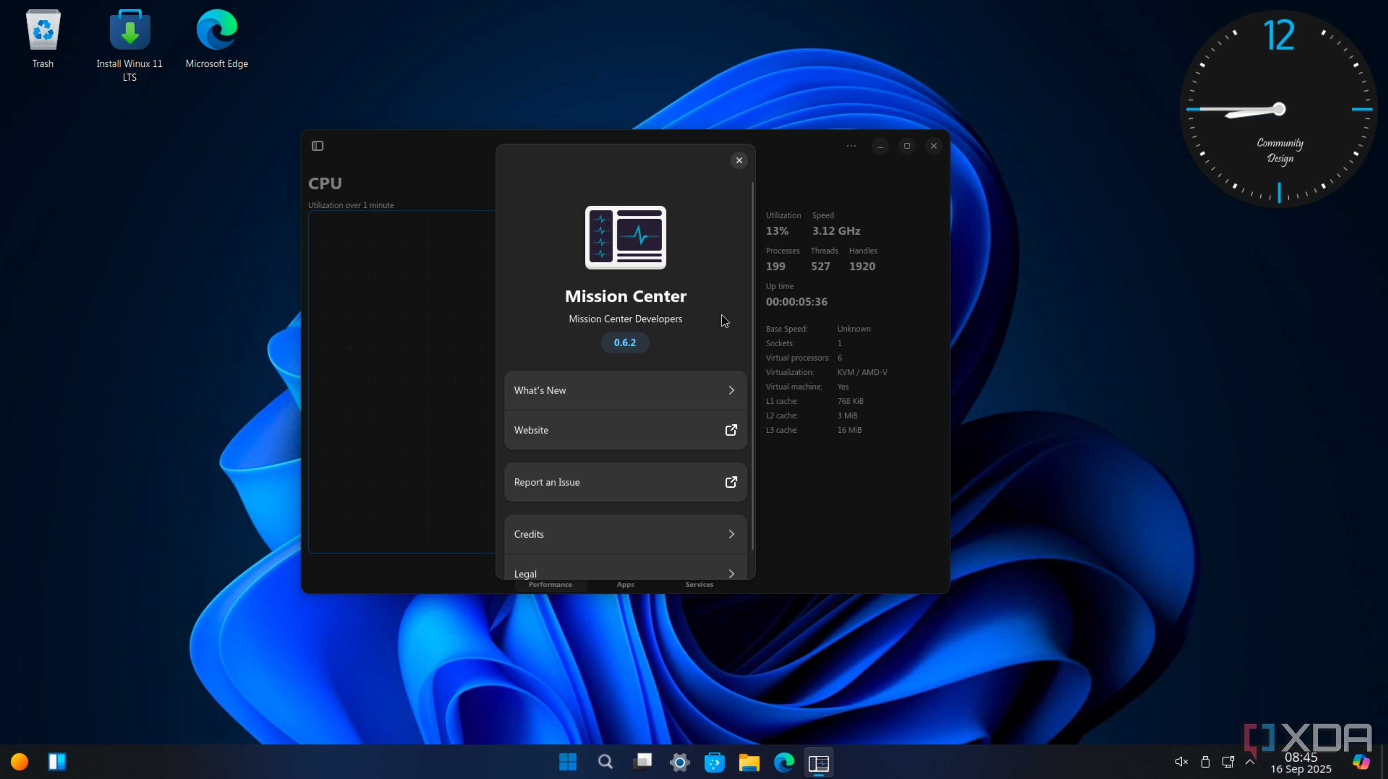Open the Copilot icon in taskbar

click(1361, 762)
